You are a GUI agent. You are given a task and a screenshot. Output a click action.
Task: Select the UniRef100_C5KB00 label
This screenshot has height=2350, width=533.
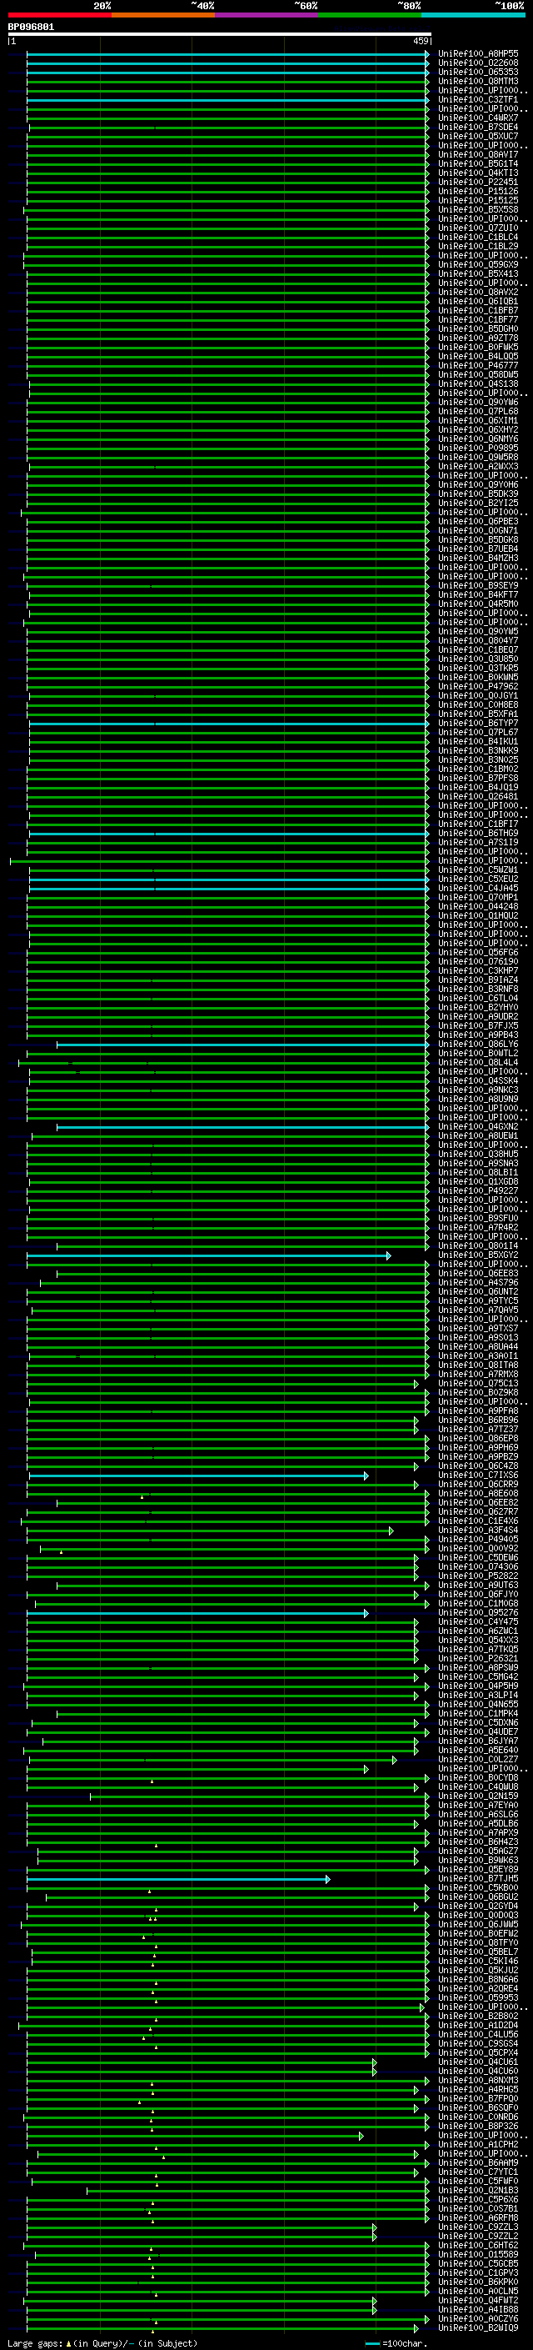478,1888
